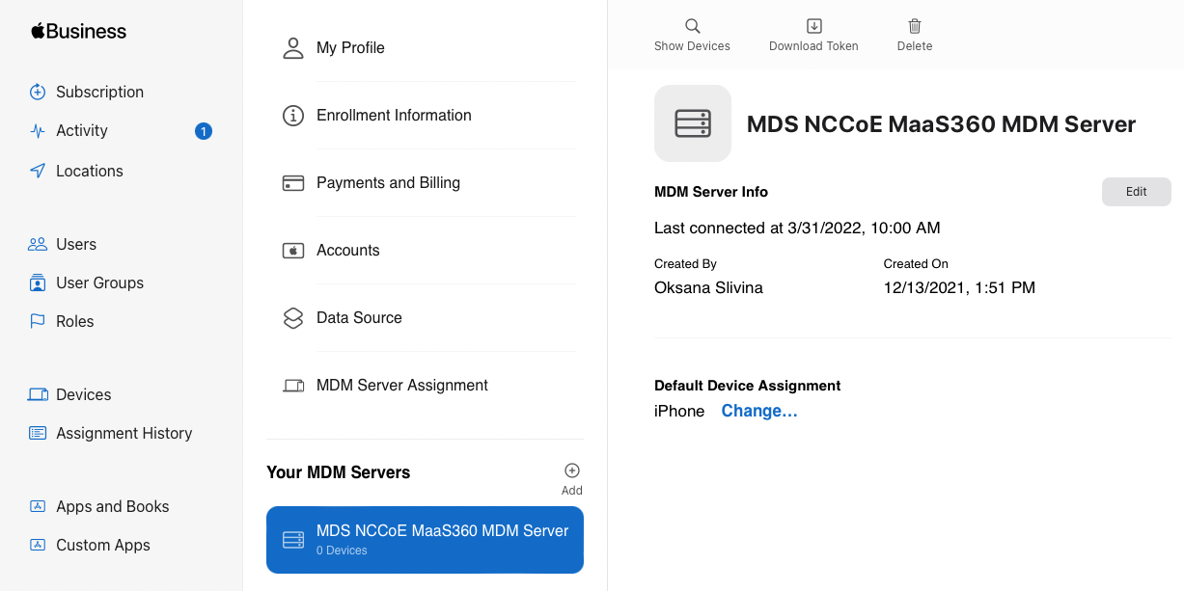Screen dimensions: 1184x591
Task: Click the Users people icon
Action: [x=38, y=244]
